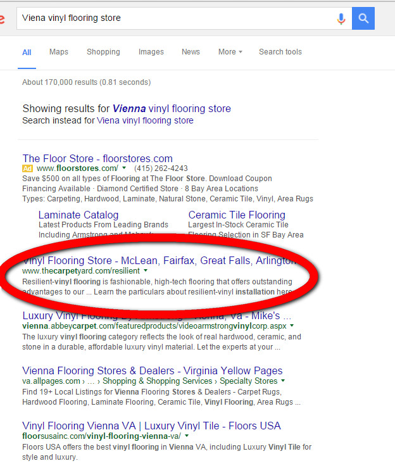Click the yellow Ad badge
Image resolution: width=395 pixels, height=468 pixels.
point(27,168)
